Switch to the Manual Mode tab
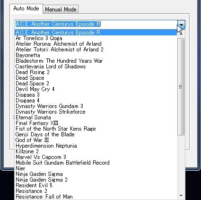The width and height of the screenshot is (201, 200). pyautogui.click(x=61, y=9)
